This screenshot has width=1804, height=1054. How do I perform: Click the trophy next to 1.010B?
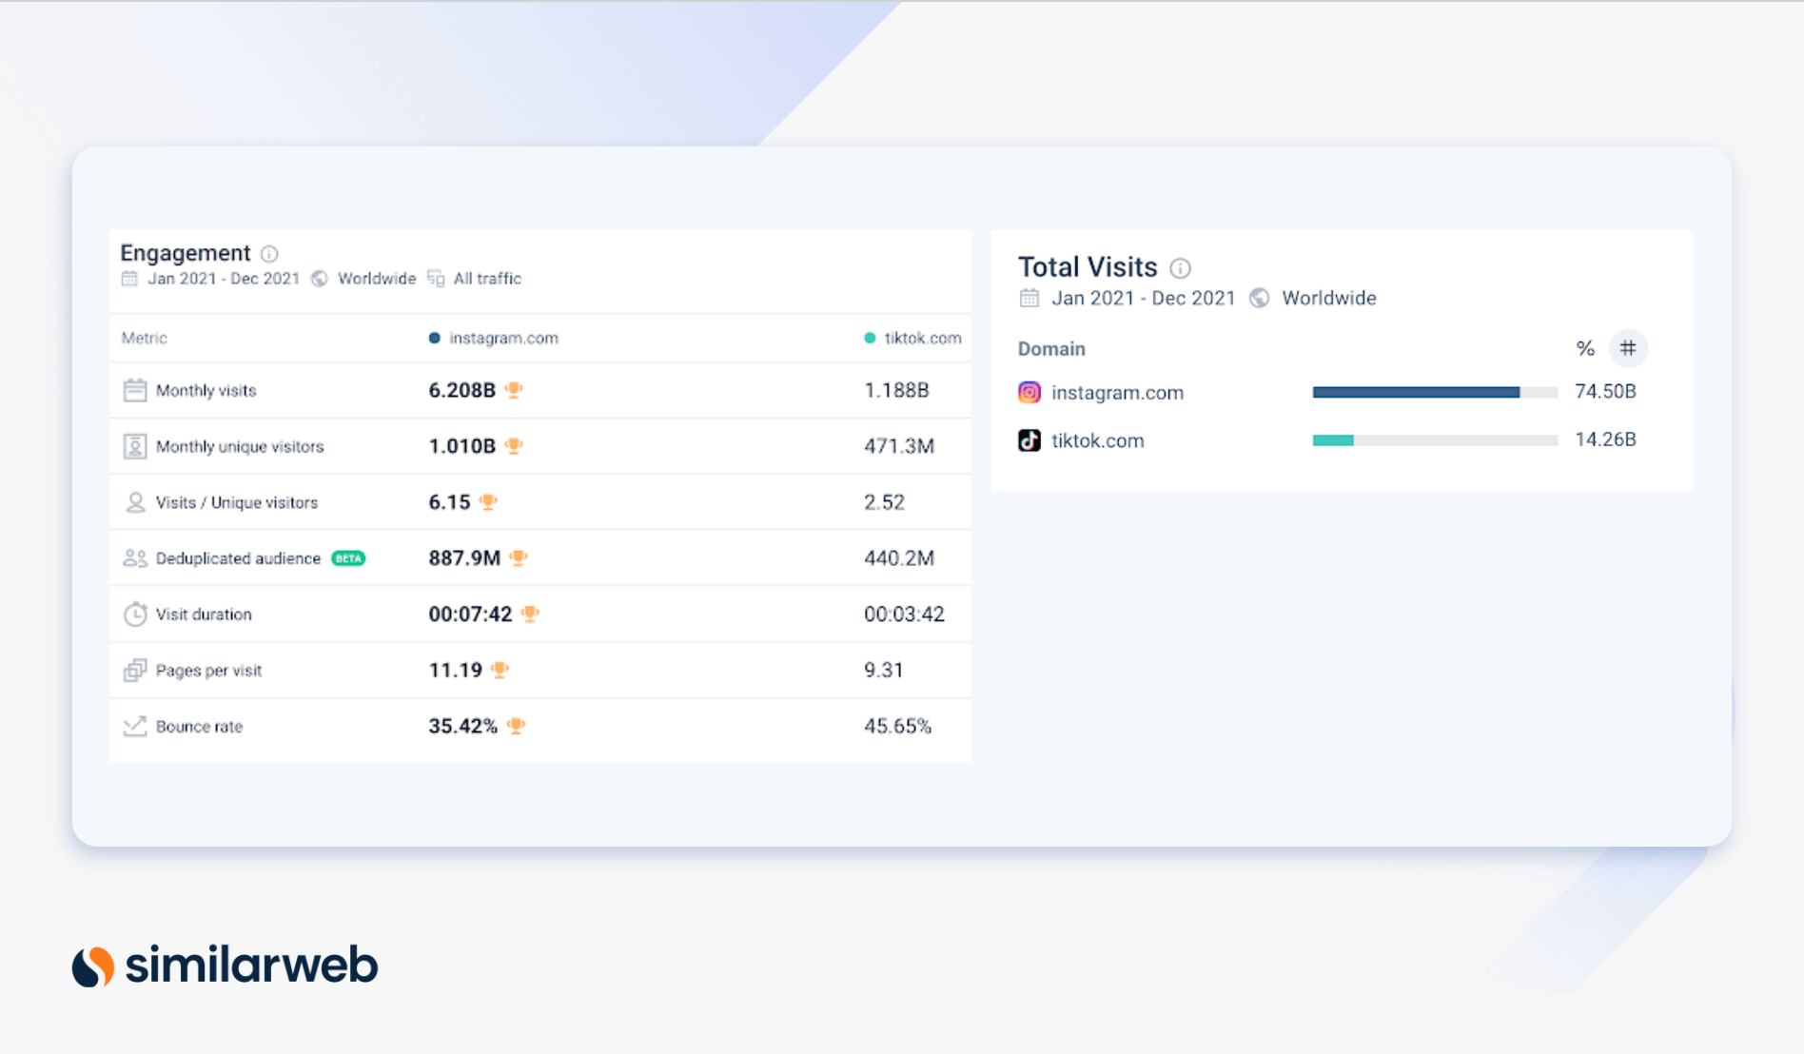coord(514,446)
